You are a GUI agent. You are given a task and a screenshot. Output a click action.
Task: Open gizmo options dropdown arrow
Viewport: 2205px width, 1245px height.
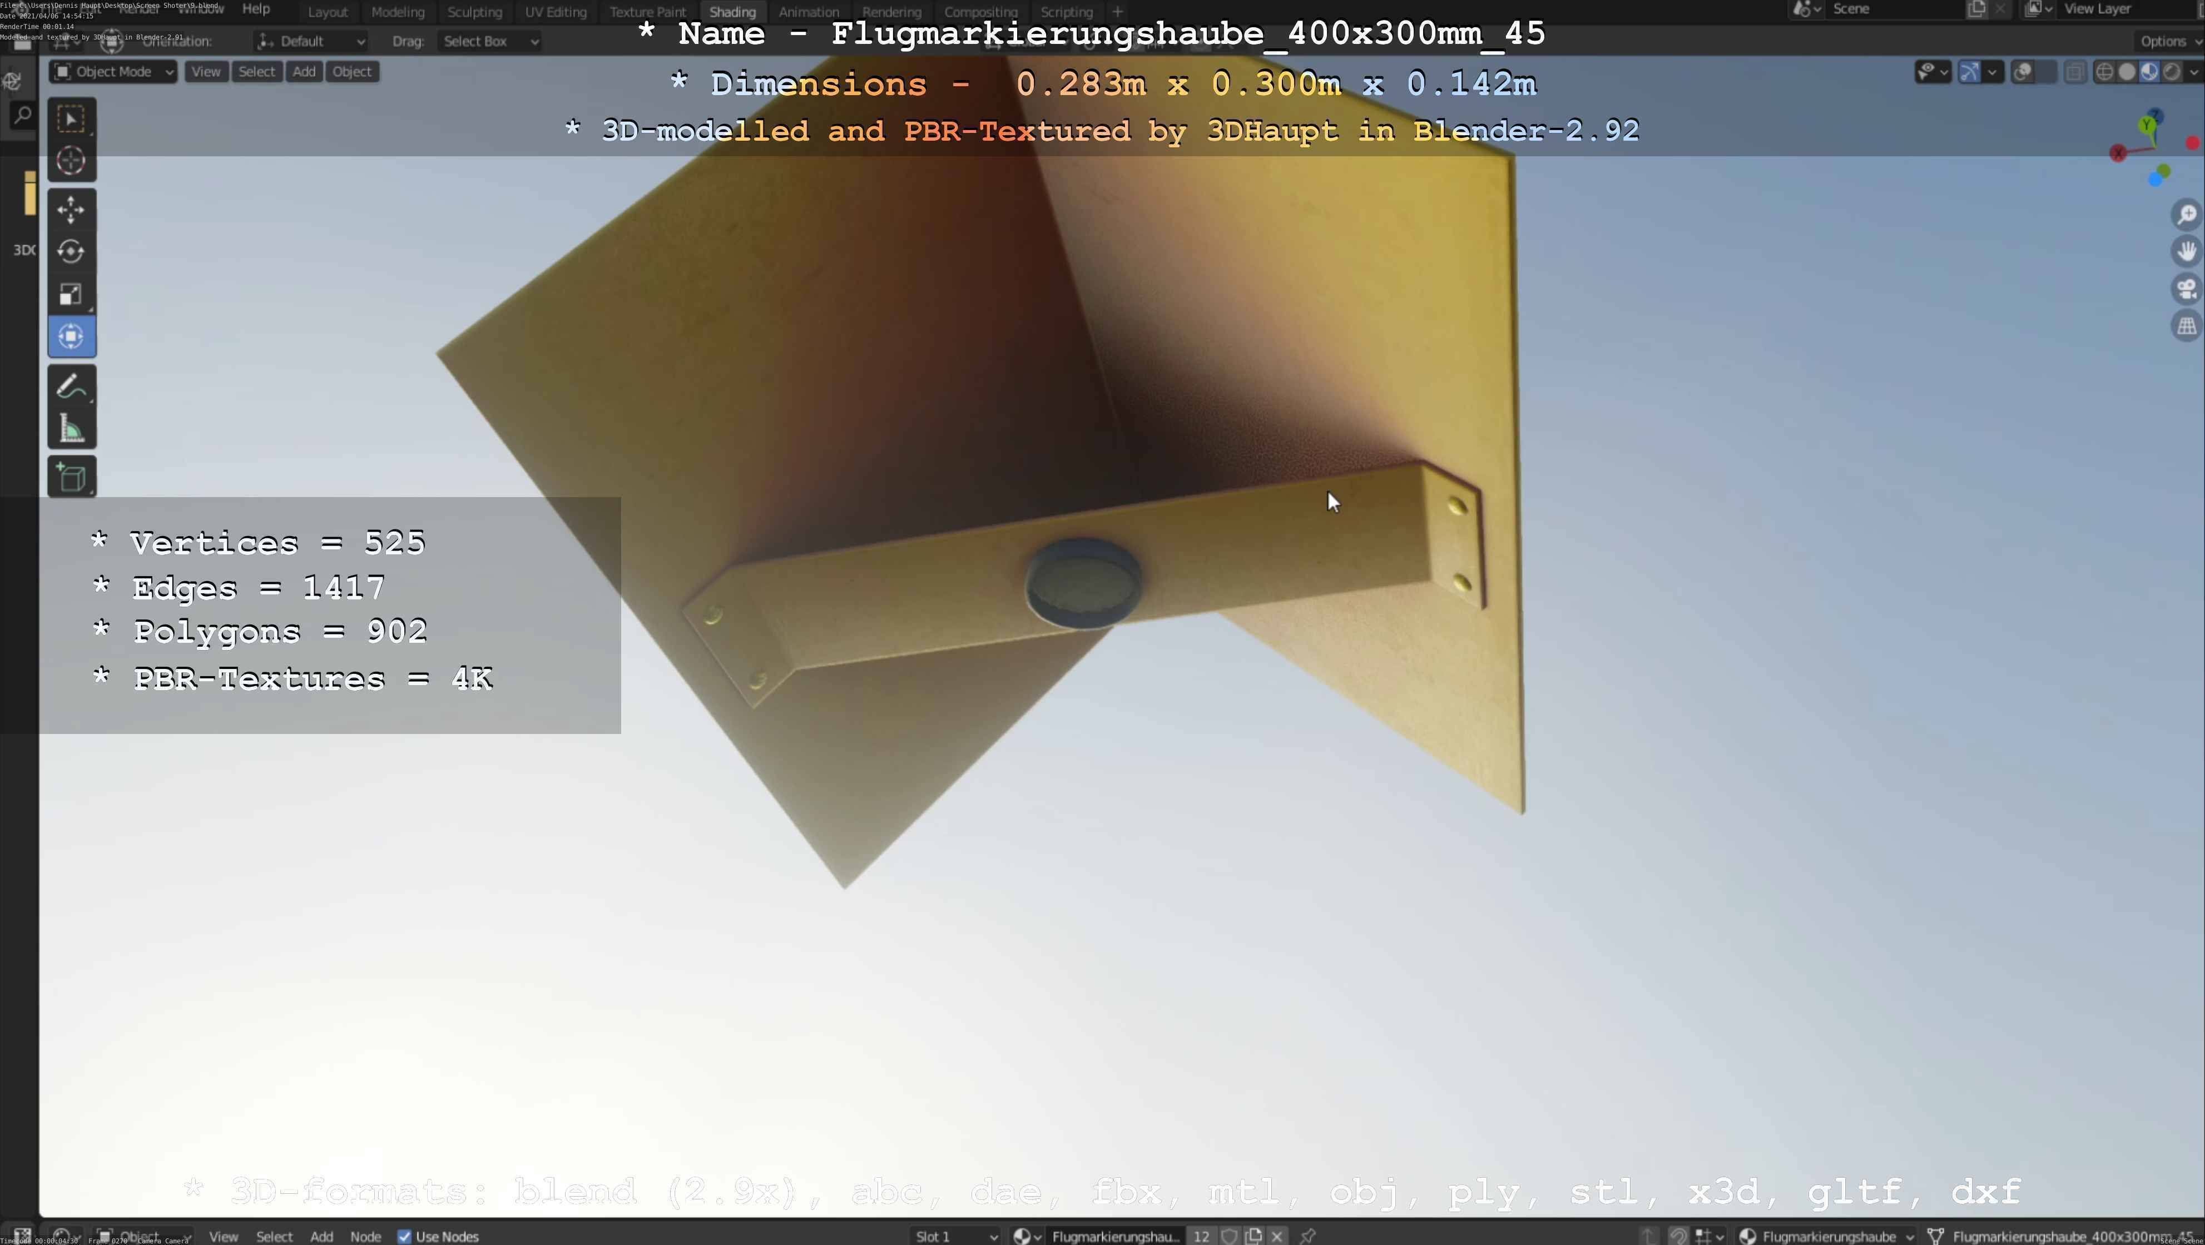pos(1993,72)
